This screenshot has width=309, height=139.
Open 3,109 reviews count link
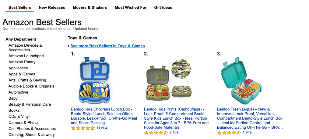[174, 133]
